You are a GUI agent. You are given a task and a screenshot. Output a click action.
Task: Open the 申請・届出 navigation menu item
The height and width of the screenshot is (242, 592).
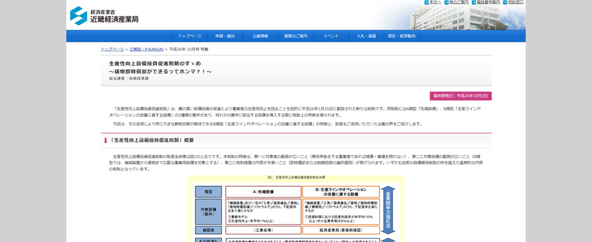(225, 36)
